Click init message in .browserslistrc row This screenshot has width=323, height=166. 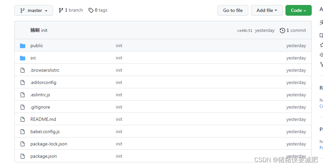[x=119, y=70]
